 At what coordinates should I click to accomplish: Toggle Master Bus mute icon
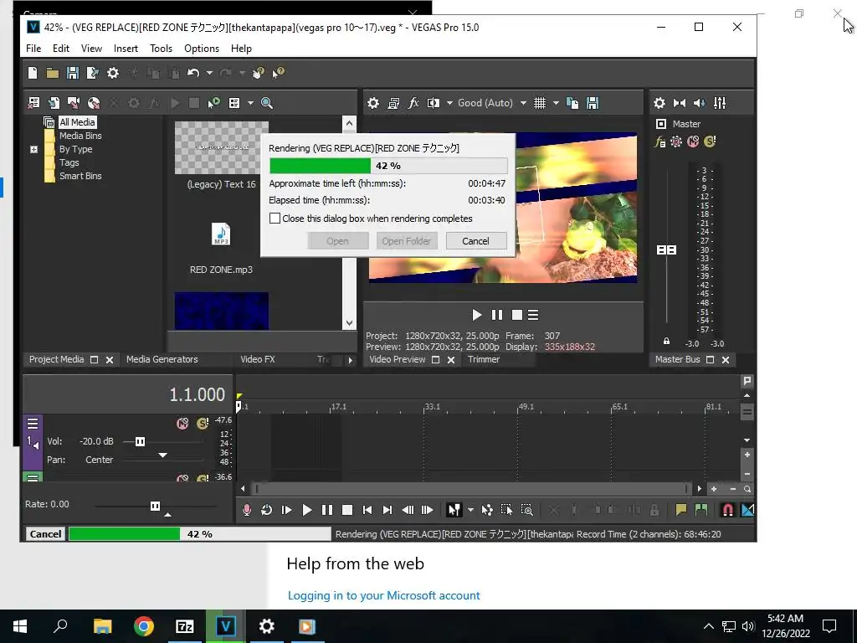[693, 142]
